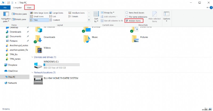Switch to the Computer ribbon tab

(17, 8)
